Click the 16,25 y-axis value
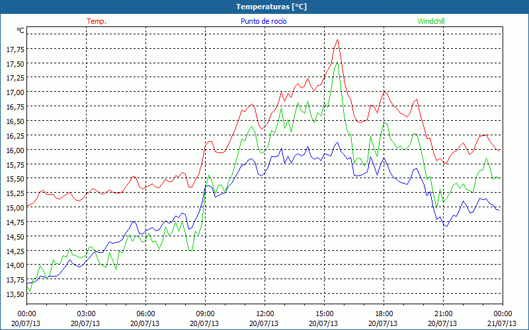Viewport: 529px width, 330px height. [x=15, y=135]
